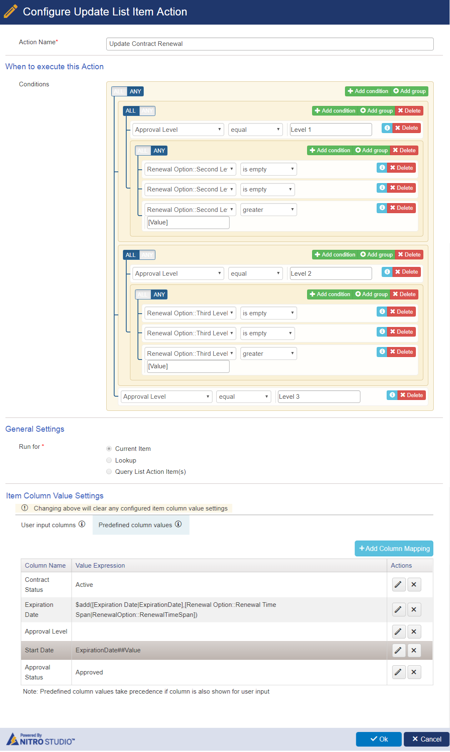Click pencil icon for Expiration Date row
This screenshot has width=450, height=752.
point(398,609)
